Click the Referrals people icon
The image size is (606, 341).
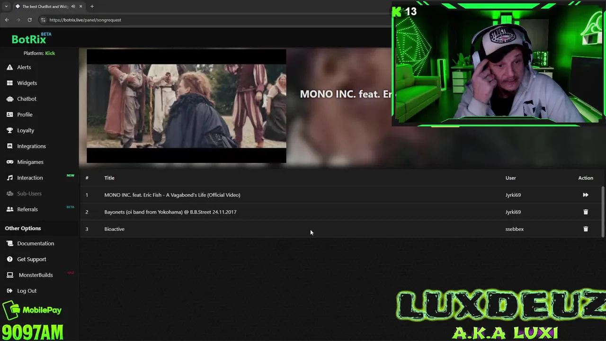click(9, 209)
